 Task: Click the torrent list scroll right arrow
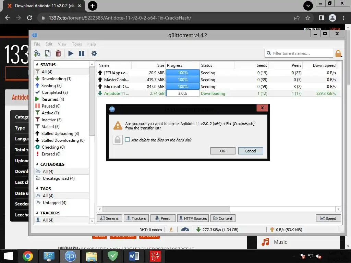pos(338,209)
